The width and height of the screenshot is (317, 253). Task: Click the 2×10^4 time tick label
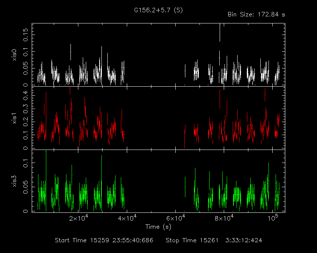point(78,218)
